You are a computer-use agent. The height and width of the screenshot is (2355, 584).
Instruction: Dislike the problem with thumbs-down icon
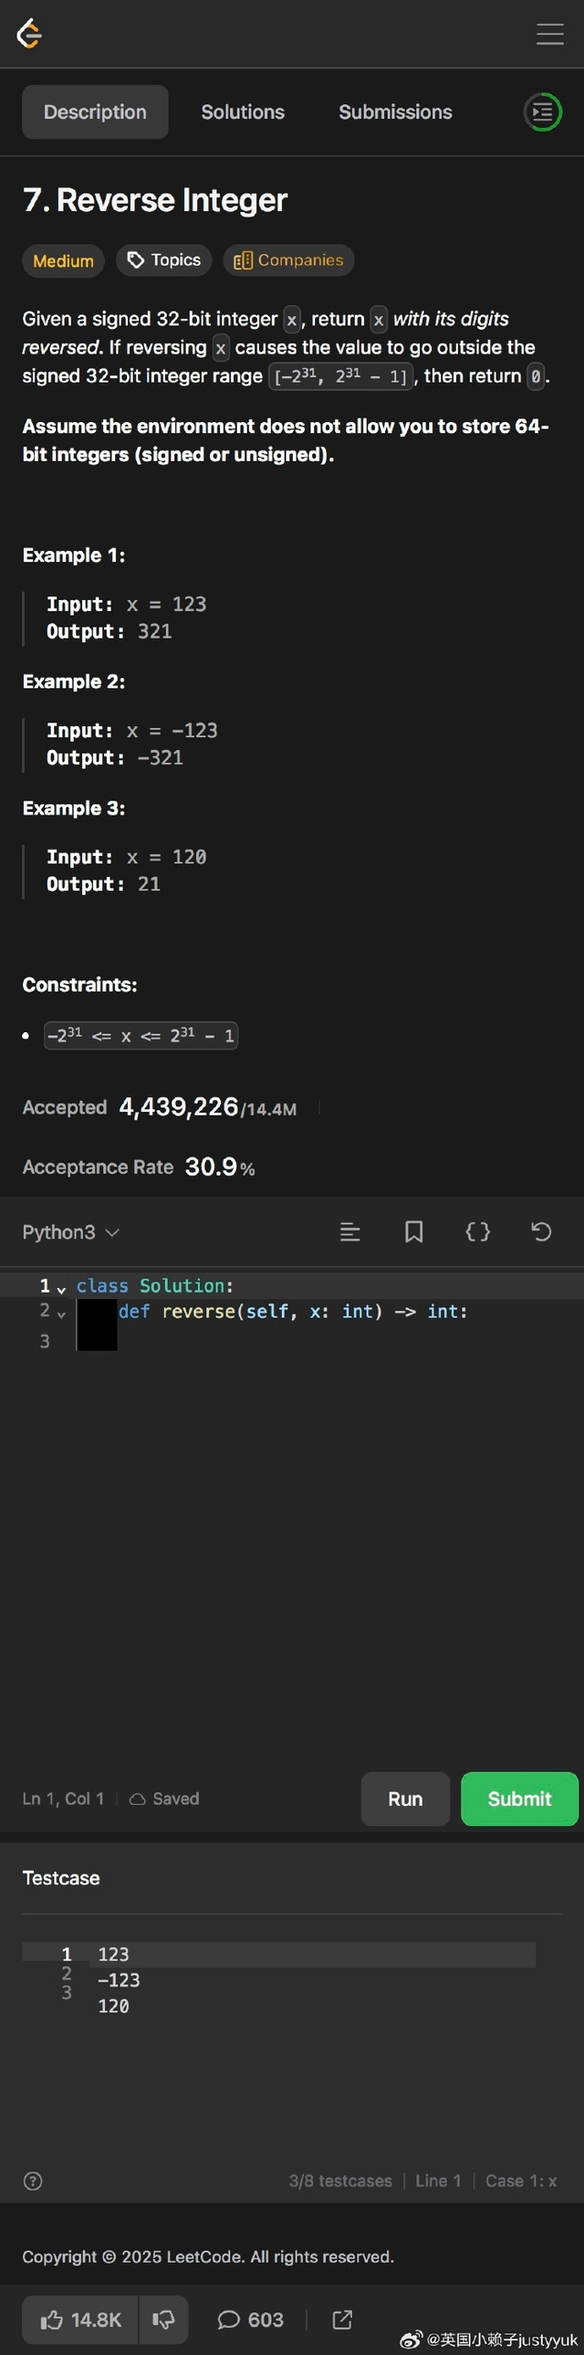tap(163, 2319)
